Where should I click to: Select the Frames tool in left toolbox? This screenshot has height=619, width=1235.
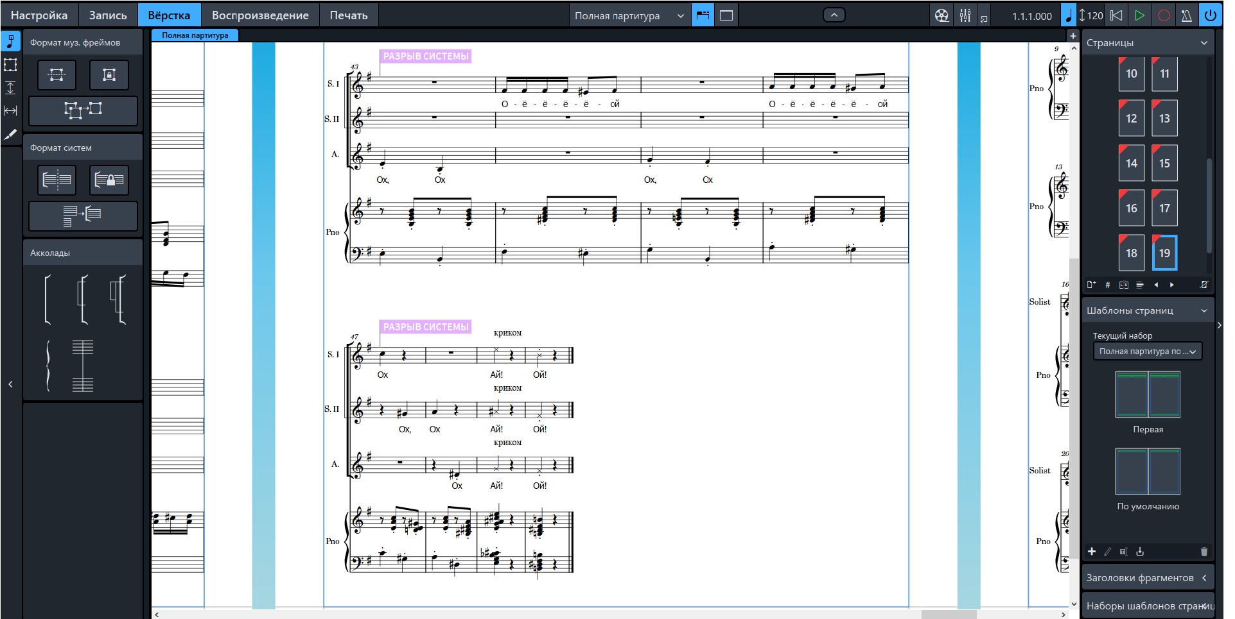click(10, 65)
